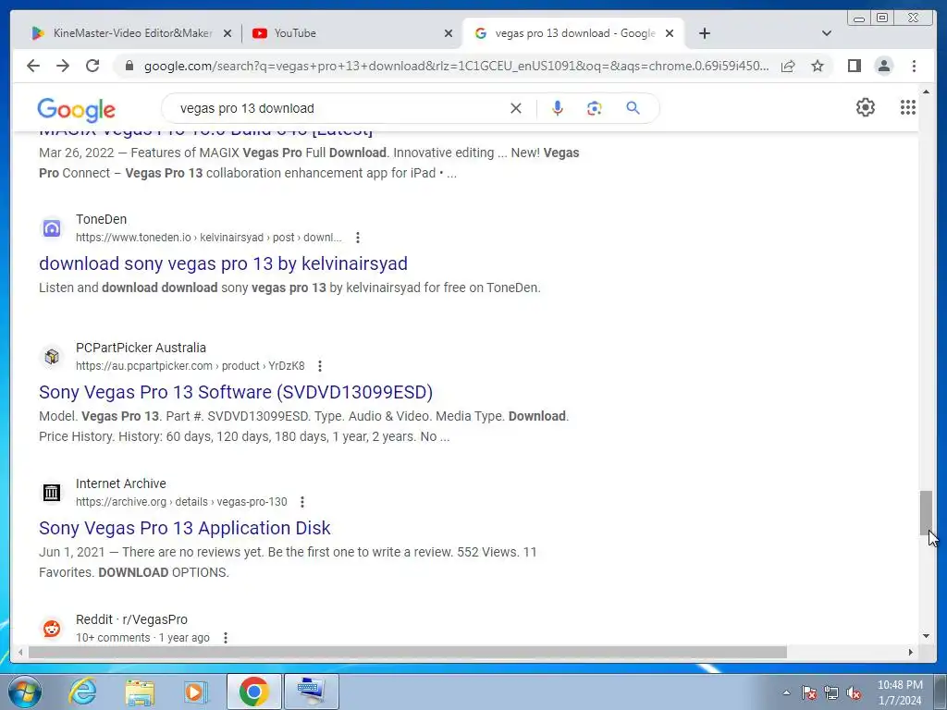Open more options for ToneDen result
This screenshot has width=947, height=710.
[358, 238]
